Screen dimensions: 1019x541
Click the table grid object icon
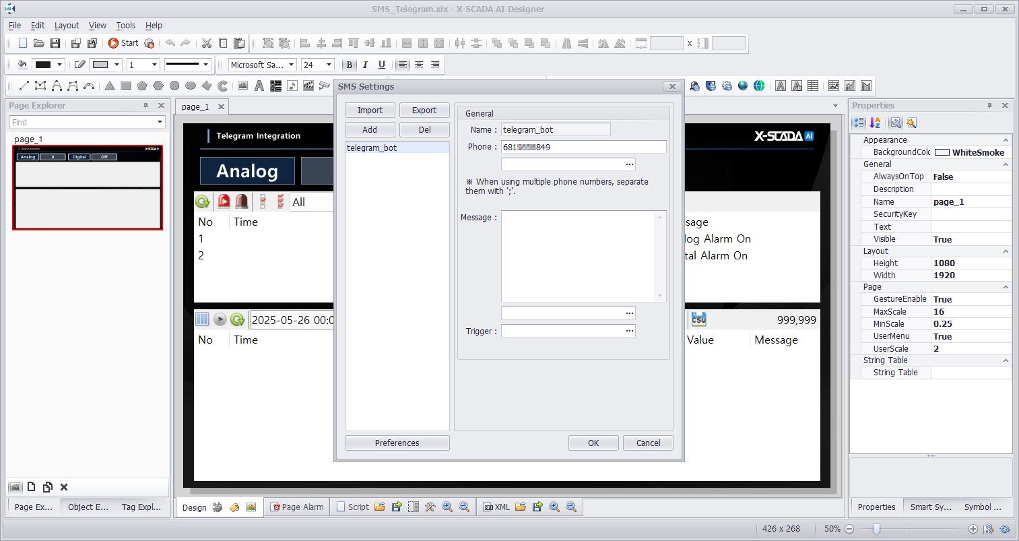[x=813, y=86]
